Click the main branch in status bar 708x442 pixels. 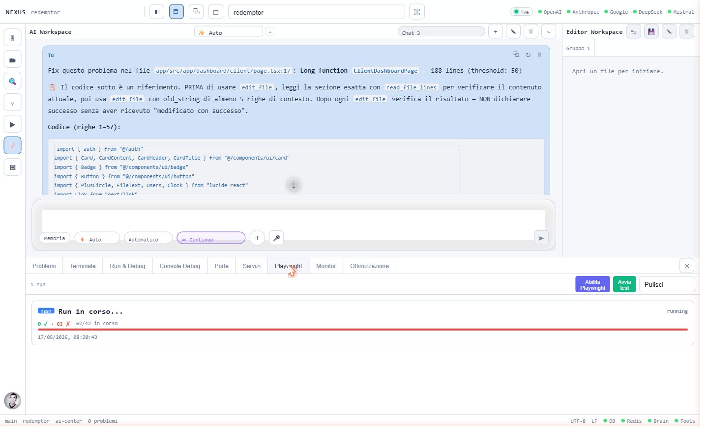click(11, 421)
